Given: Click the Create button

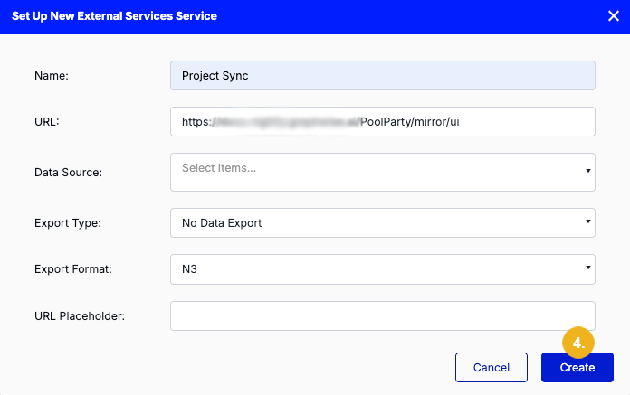Looking at the screenshot, I should click(577, 367).
